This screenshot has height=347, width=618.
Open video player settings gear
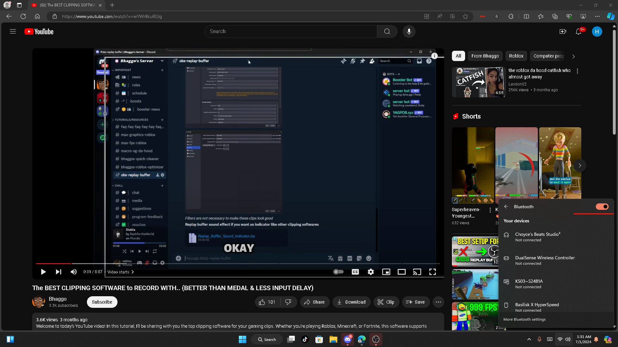[371, 272]
